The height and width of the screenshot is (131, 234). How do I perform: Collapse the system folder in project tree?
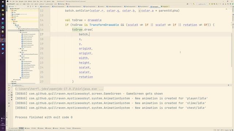(19, 60)
